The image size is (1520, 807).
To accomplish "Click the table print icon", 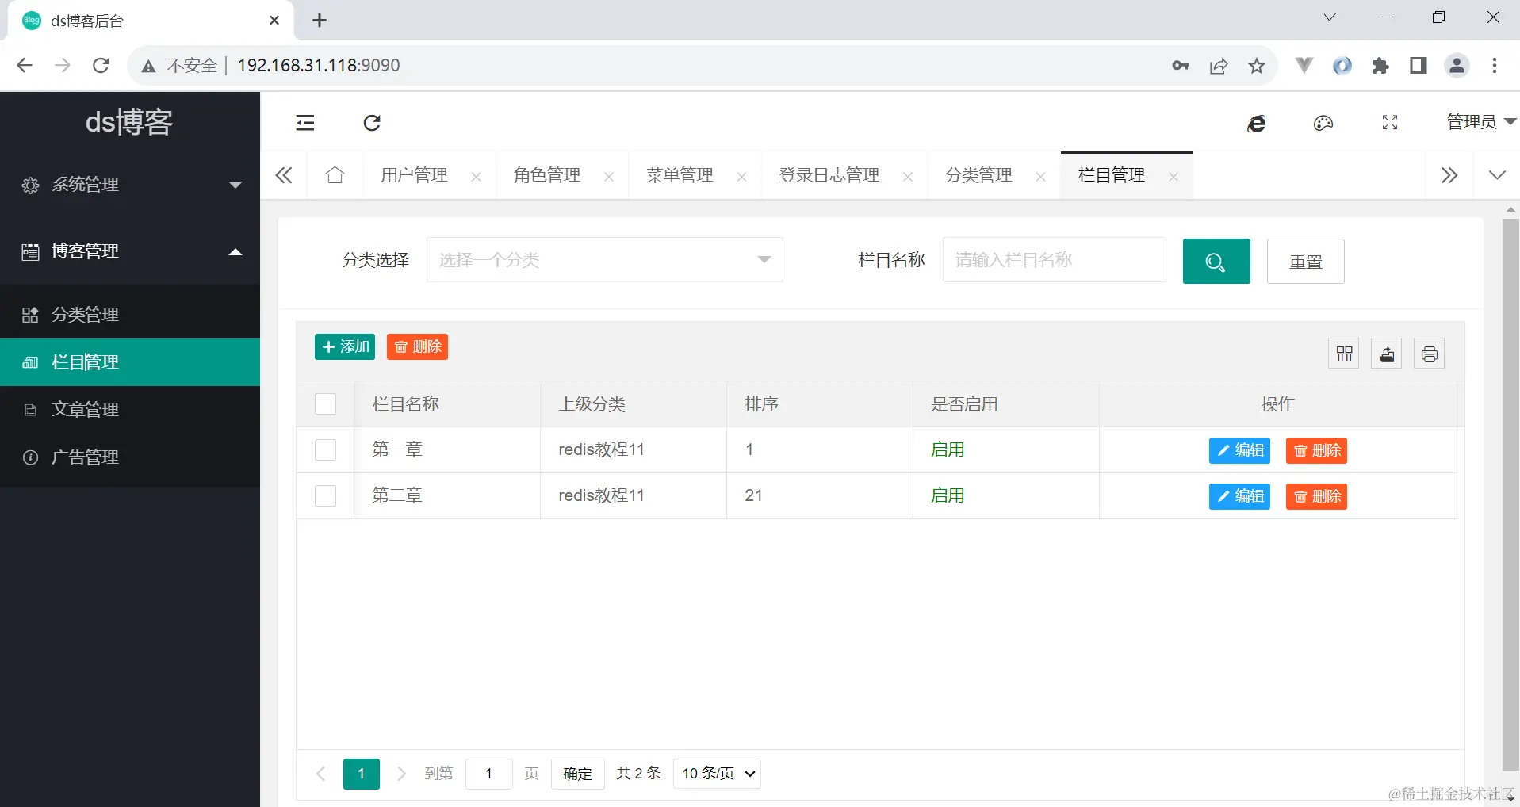I will tap(1430, 354).
